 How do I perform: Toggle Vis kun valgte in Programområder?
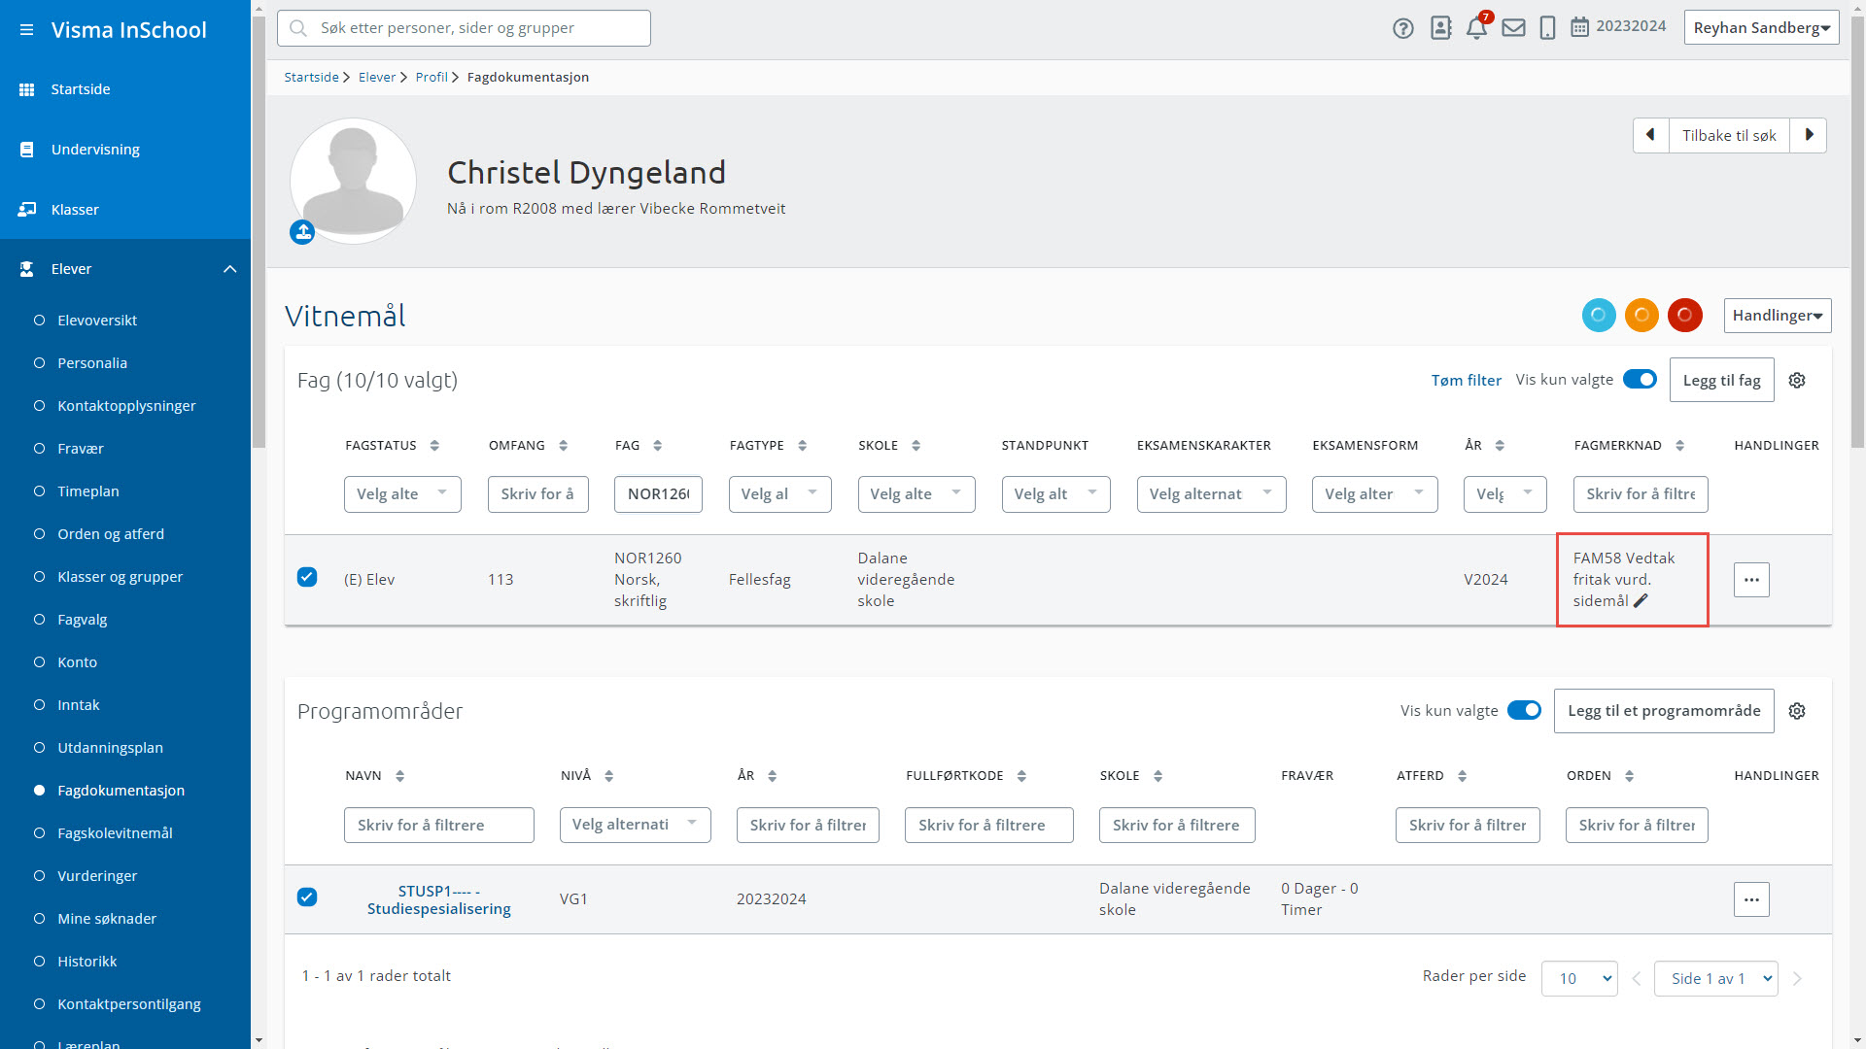(x=1524, y=710)
